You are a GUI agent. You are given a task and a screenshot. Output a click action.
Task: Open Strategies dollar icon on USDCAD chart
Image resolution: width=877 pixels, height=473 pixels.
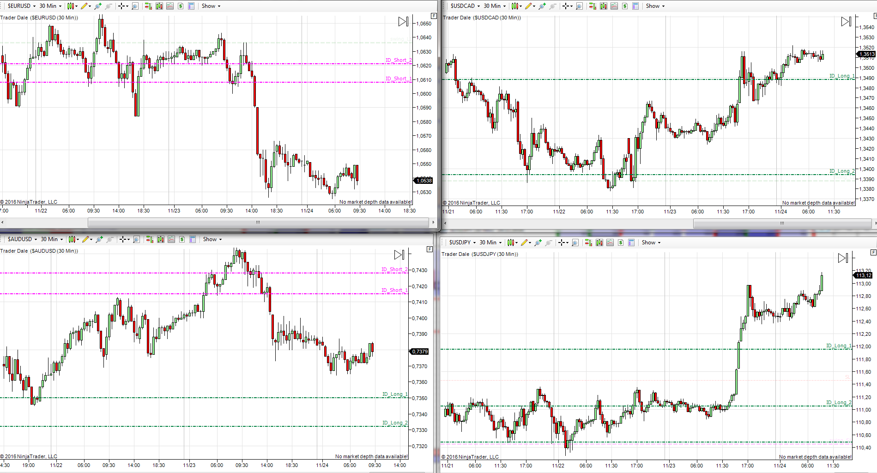(625, 6)
